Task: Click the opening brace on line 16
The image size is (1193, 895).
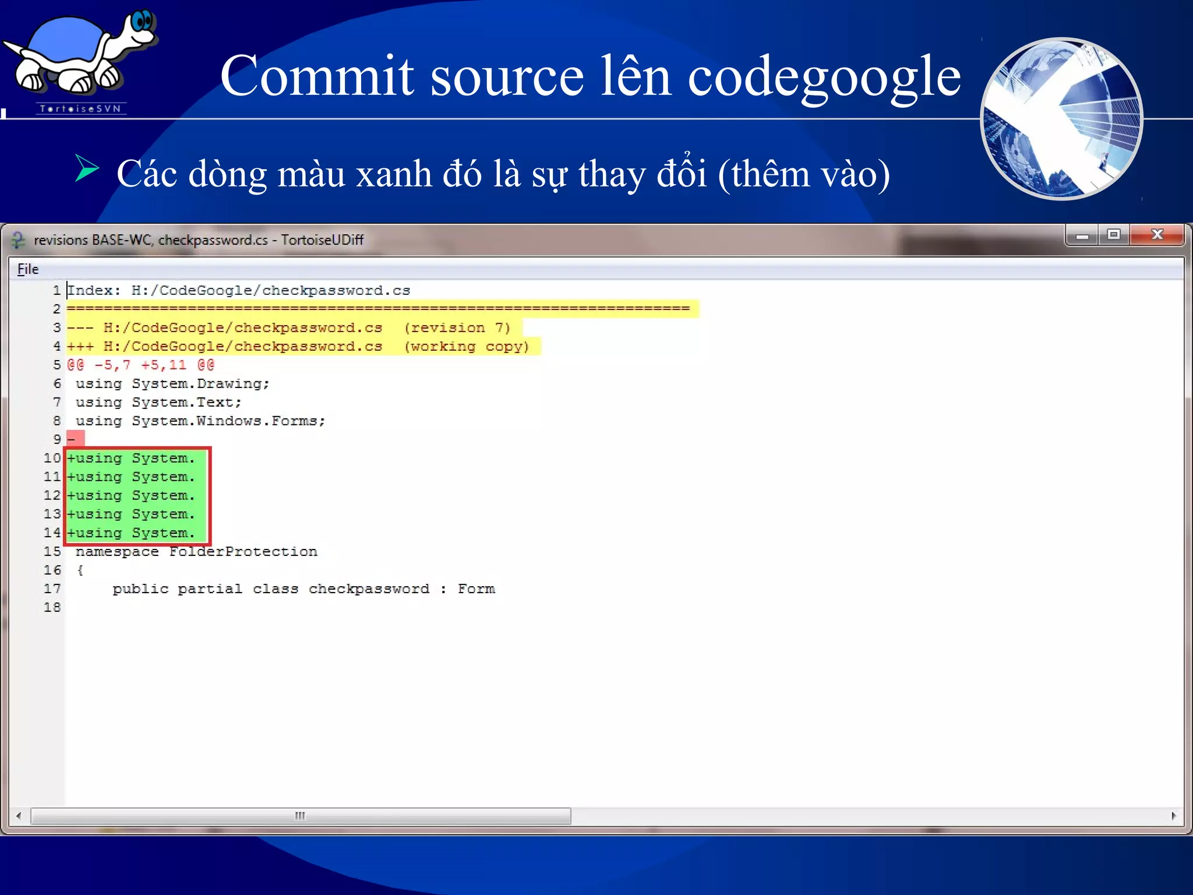Action: tap(80, 570)
